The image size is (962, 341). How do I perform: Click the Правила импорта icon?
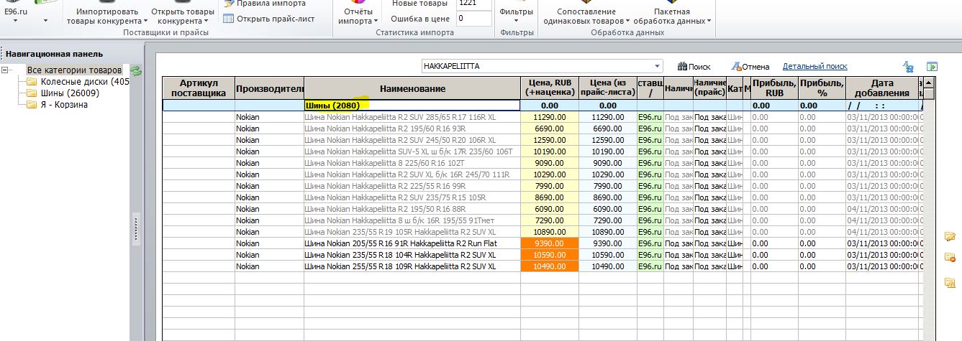click(x=229, y=4)
